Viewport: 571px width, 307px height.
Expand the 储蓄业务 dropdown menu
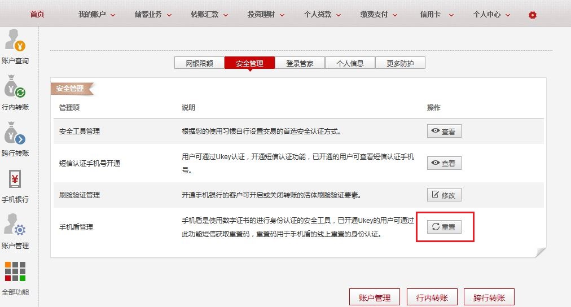click(x=153, y=14)
